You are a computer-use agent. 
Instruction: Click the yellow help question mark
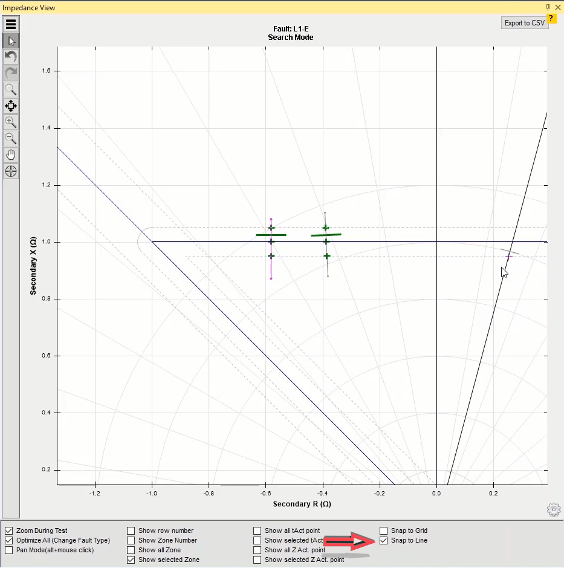551,18
